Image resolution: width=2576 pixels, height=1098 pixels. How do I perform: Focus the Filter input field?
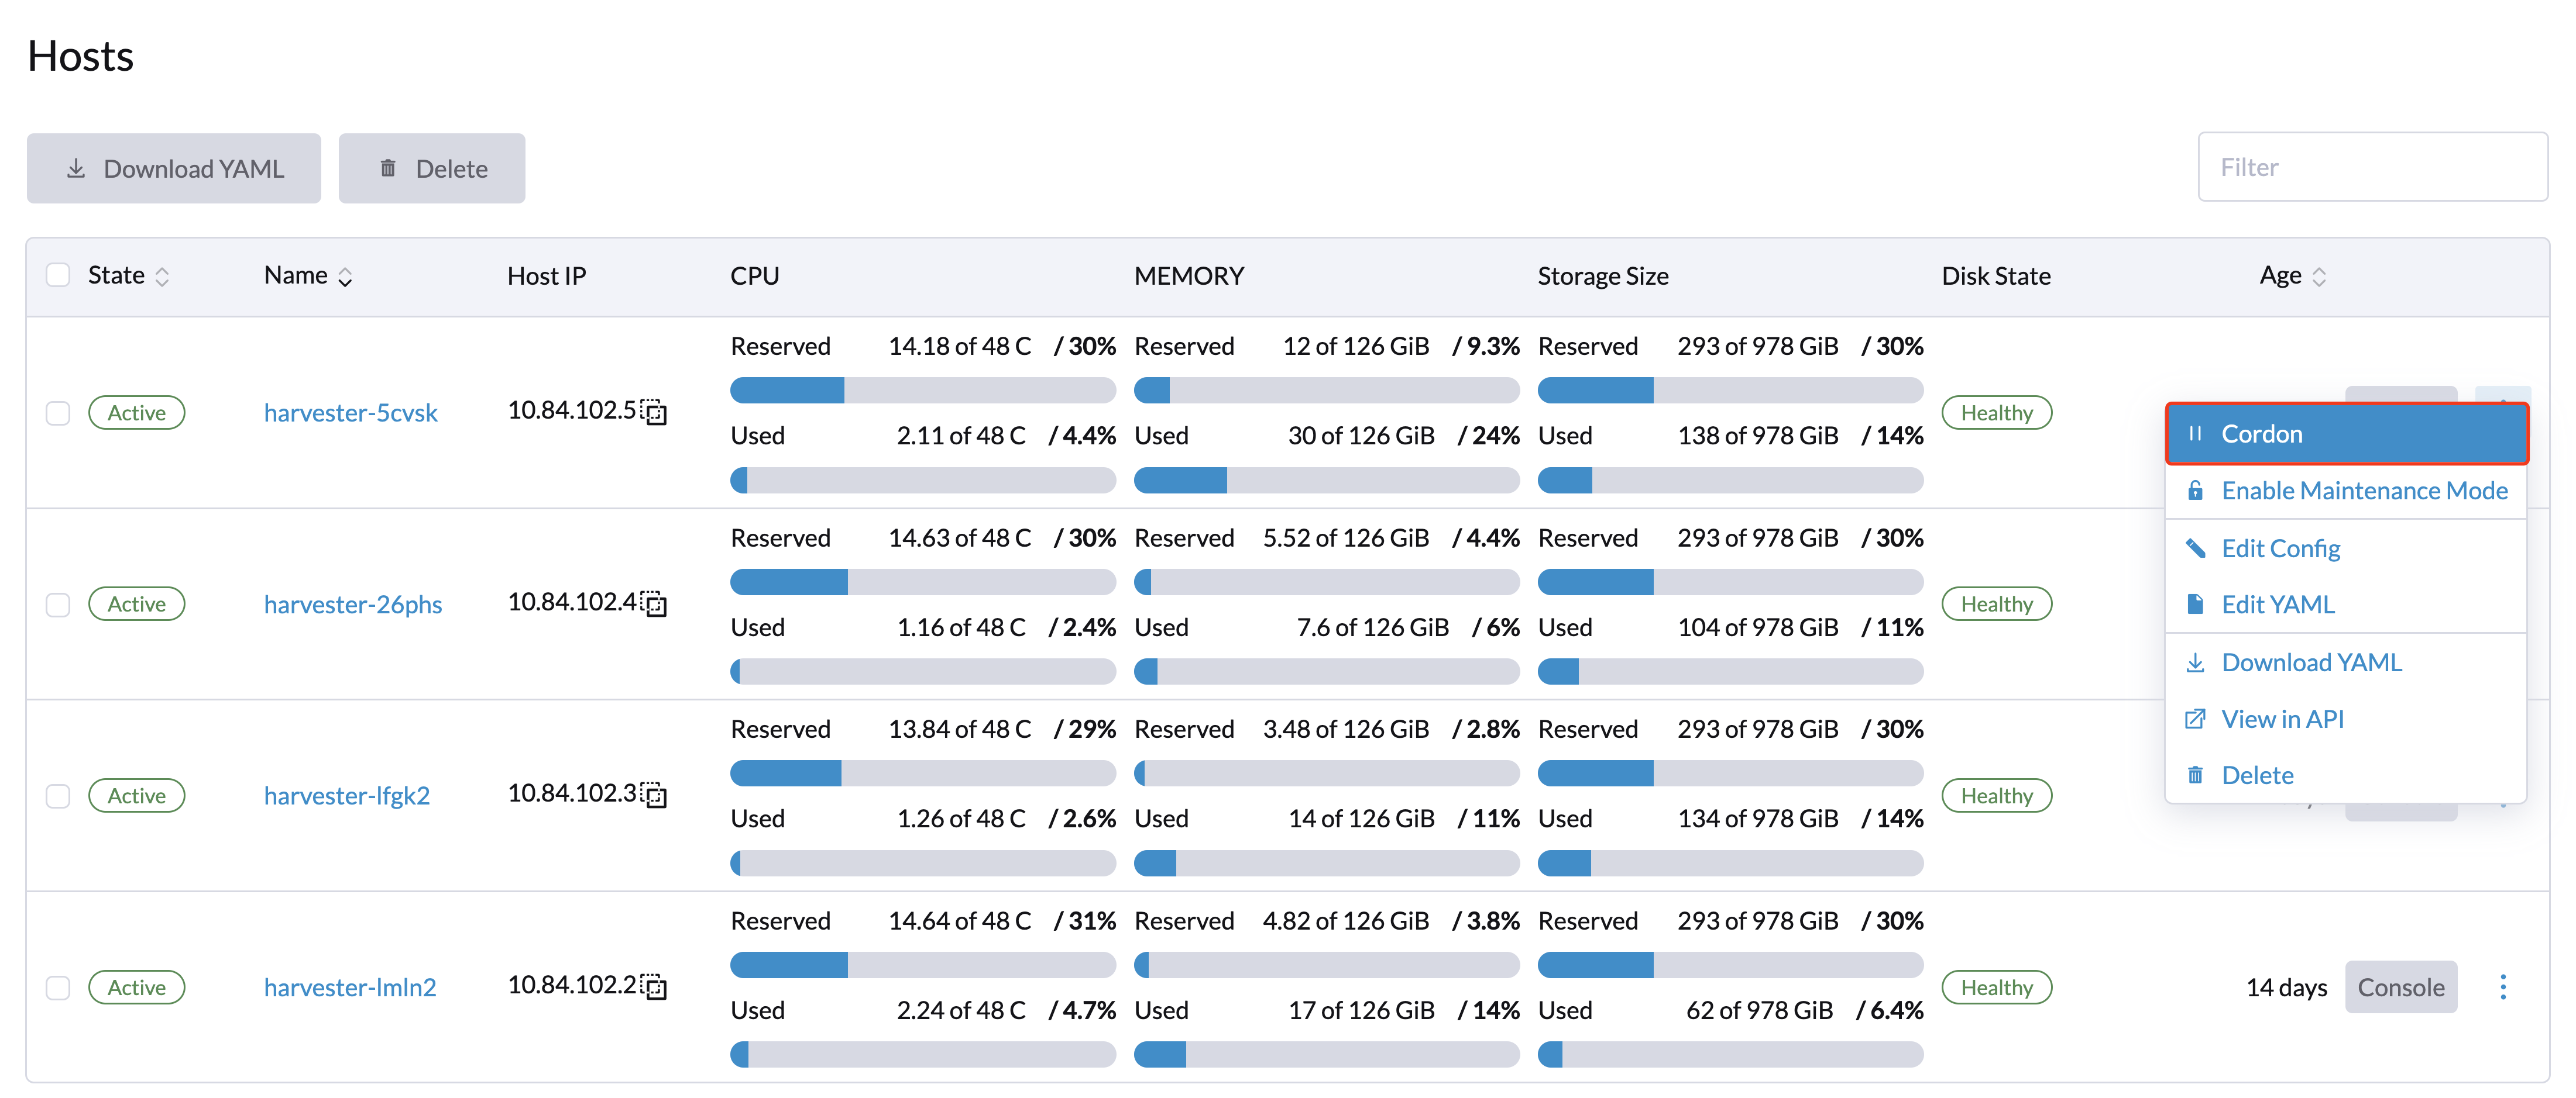[x=2371, y=167]
